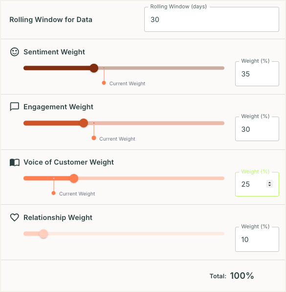Click the Engagement Weight (%) input showing 30
The width and height of the screenshot is (286, 292).
(257, 129)
